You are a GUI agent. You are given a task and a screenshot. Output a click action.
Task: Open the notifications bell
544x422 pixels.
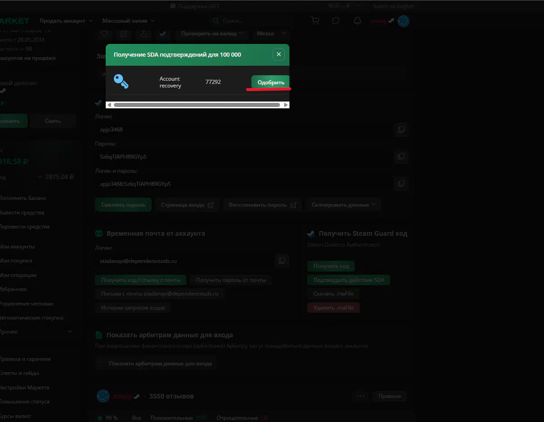(x=358, y=21)
